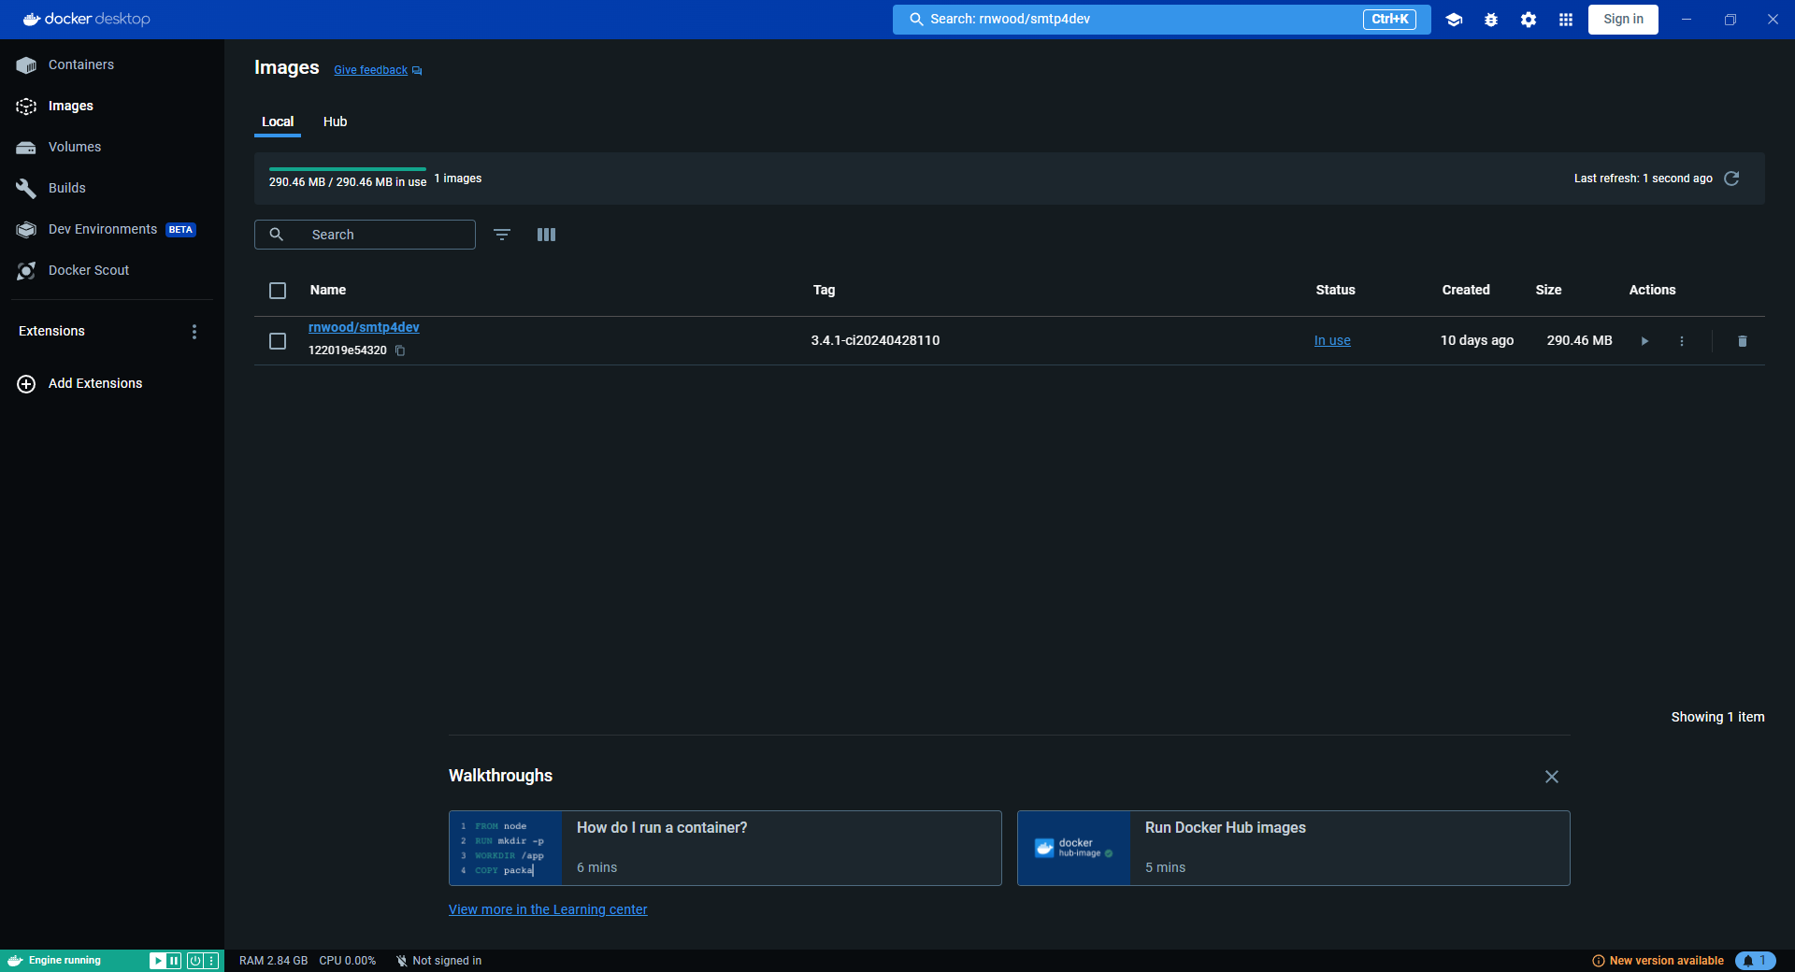Refresh the images list
Image resolution: width=1795 pixels, height=972 pixels.
pos(1731,179)
